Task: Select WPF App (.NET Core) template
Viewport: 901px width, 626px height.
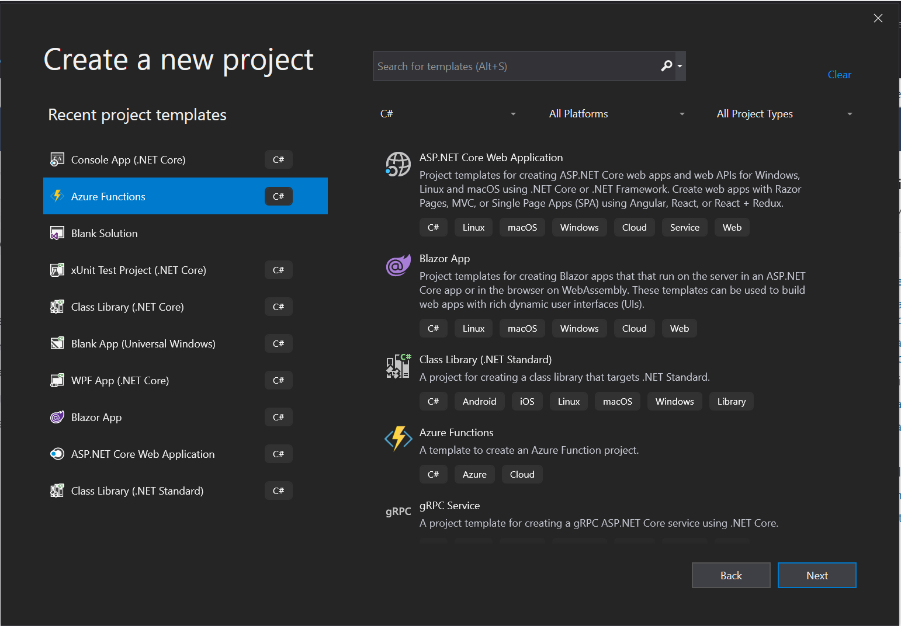Action: point(185,380)
